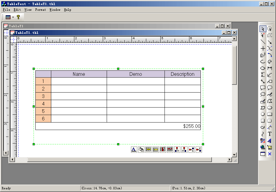Select the arrow pointer tool
The height and width of the screenshot is (192, 276).
click(x=263, y=29)
